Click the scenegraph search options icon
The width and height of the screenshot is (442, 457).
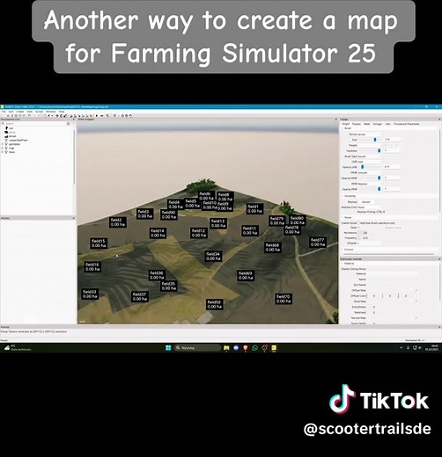(x=69, y=124)
